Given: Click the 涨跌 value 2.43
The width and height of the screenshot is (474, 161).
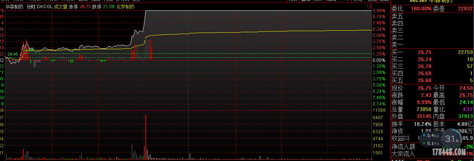Looking at the screenshot, I should [x=426, y=95].
